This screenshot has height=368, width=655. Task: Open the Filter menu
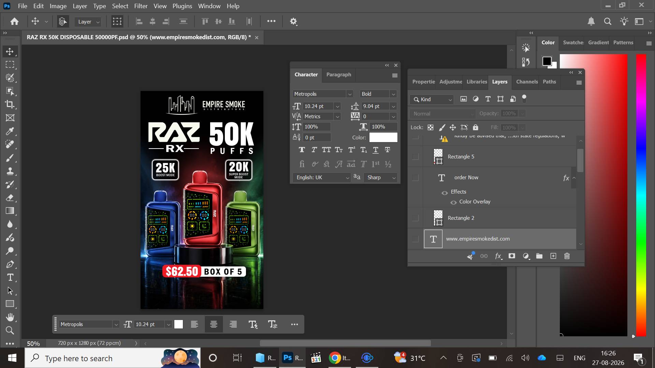click(x=141, y=6)
